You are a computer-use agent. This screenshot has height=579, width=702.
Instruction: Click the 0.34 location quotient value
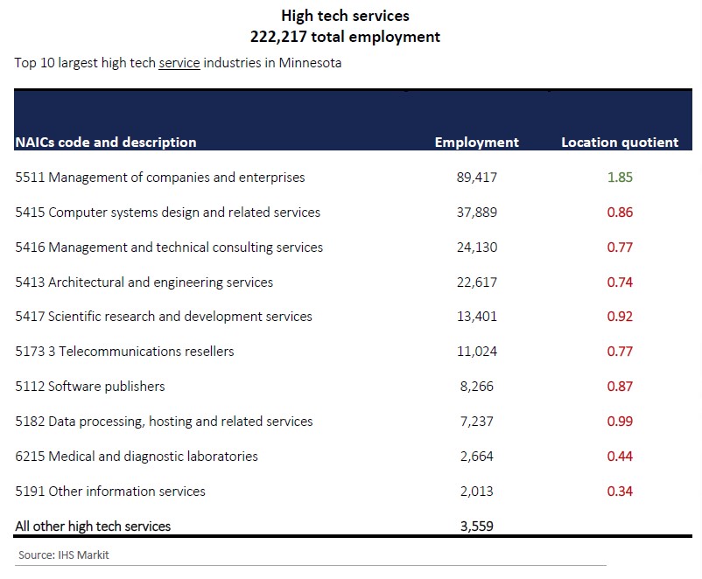[620, 492]
